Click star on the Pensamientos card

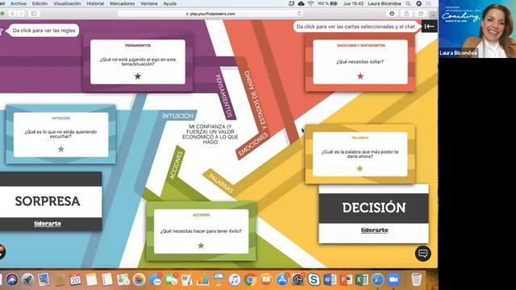click(138, 77)
